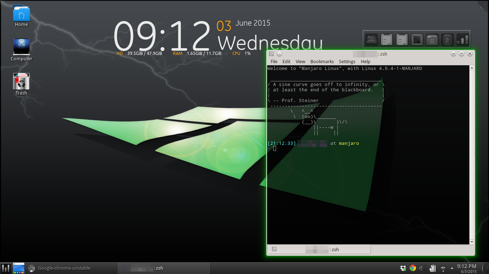
Task: Click the CPU chip icon in monitor widget
Action: click(x=417, y=39)
